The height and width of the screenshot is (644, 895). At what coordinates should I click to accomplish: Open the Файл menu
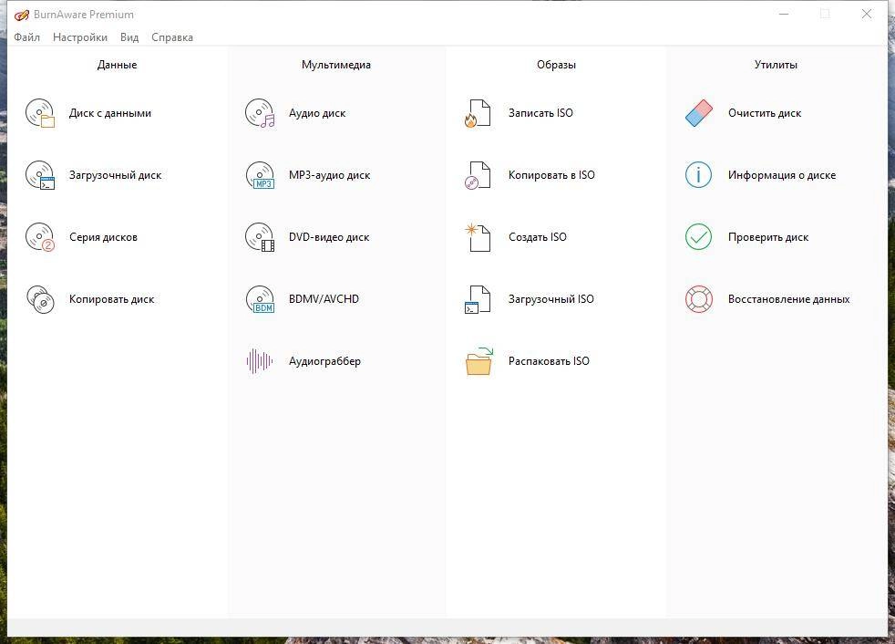[x=26, y=37]
